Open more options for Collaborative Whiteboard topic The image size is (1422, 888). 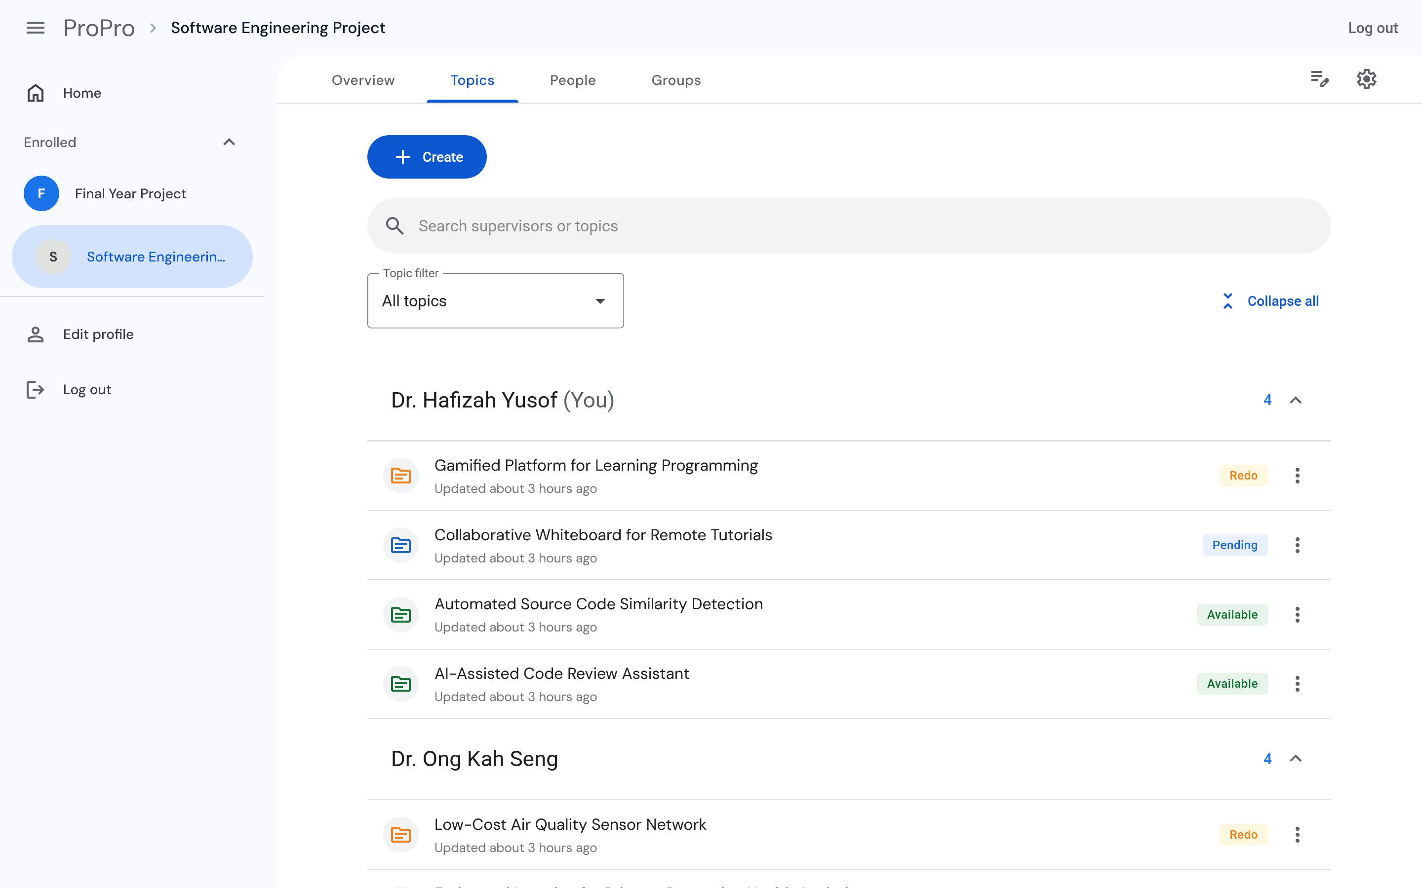(1298, 545)
